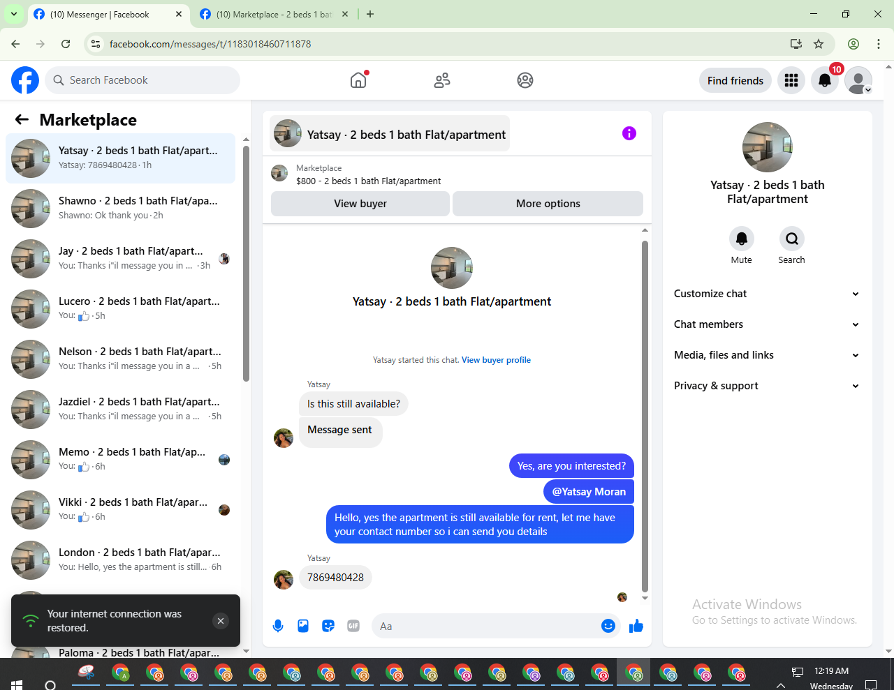Open the Jazdiel conversation
894x690 pixels.
[x=120, y=410]
